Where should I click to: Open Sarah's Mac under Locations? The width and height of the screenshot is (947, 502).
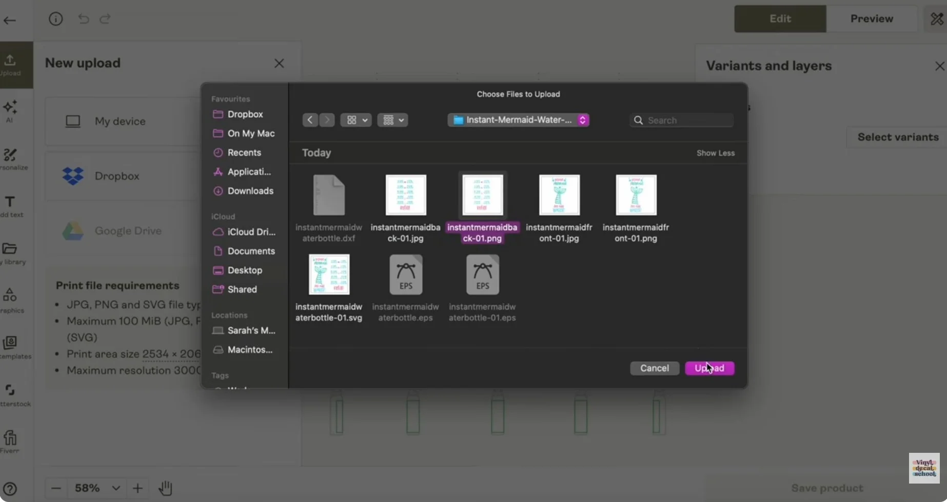coord(244,330)
